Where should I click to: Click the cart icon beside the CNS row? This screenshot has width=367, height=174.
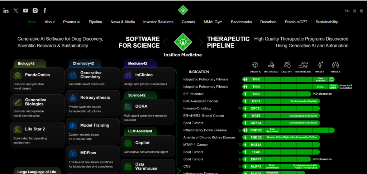point(239,166)
